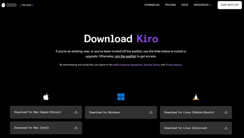Screen dimensions: 244x138
Task: Click the Kiro ghost logo icon
Action: tap(3, 5)
